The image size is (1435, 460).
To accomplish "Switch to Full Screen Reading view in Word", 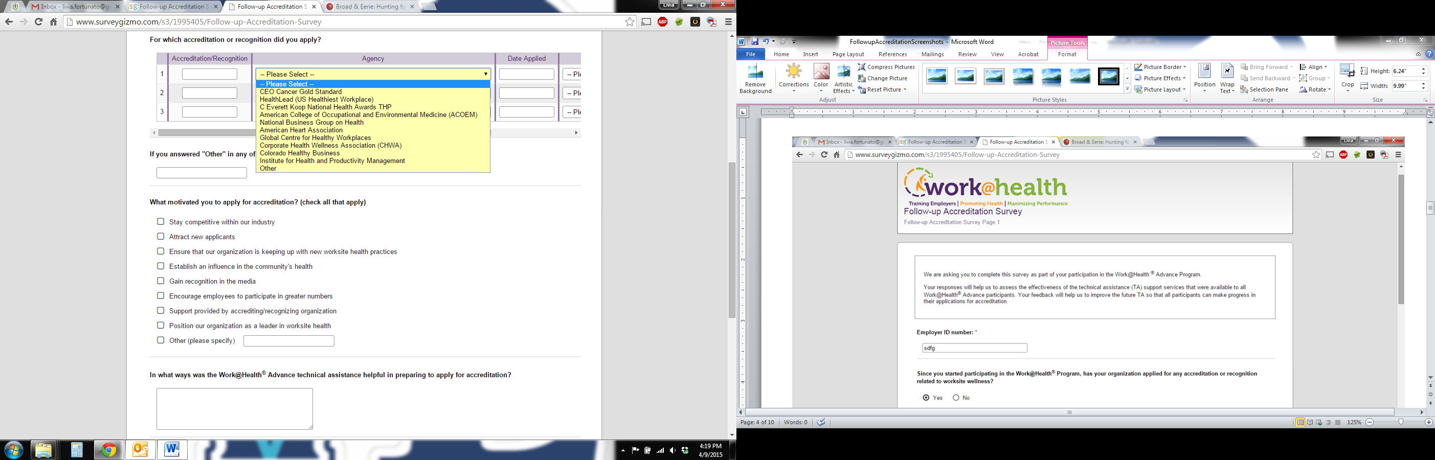I will (x=1310, y=422).
